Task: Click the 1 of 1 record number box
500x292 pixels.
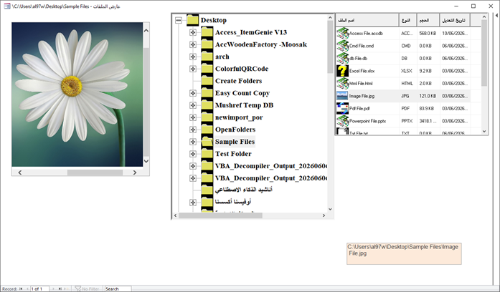Action: tap(39, 289)
